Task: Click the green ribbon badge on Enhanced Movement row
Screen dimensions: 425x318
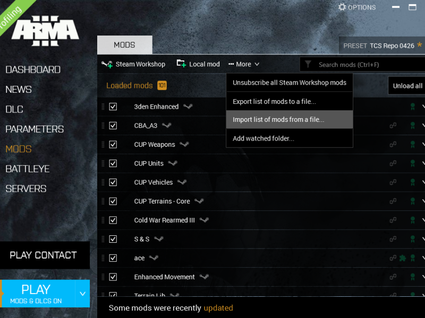Action: pos(413,277)
